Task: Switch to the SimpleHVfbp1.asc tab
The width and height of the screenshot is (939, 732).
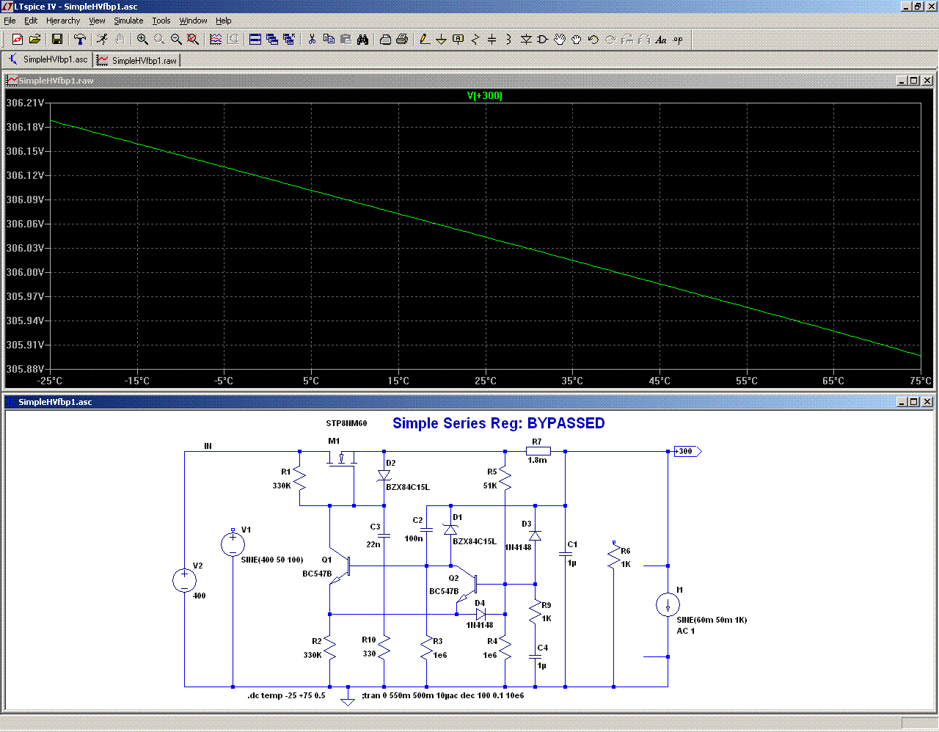Action: pos(48,59)
